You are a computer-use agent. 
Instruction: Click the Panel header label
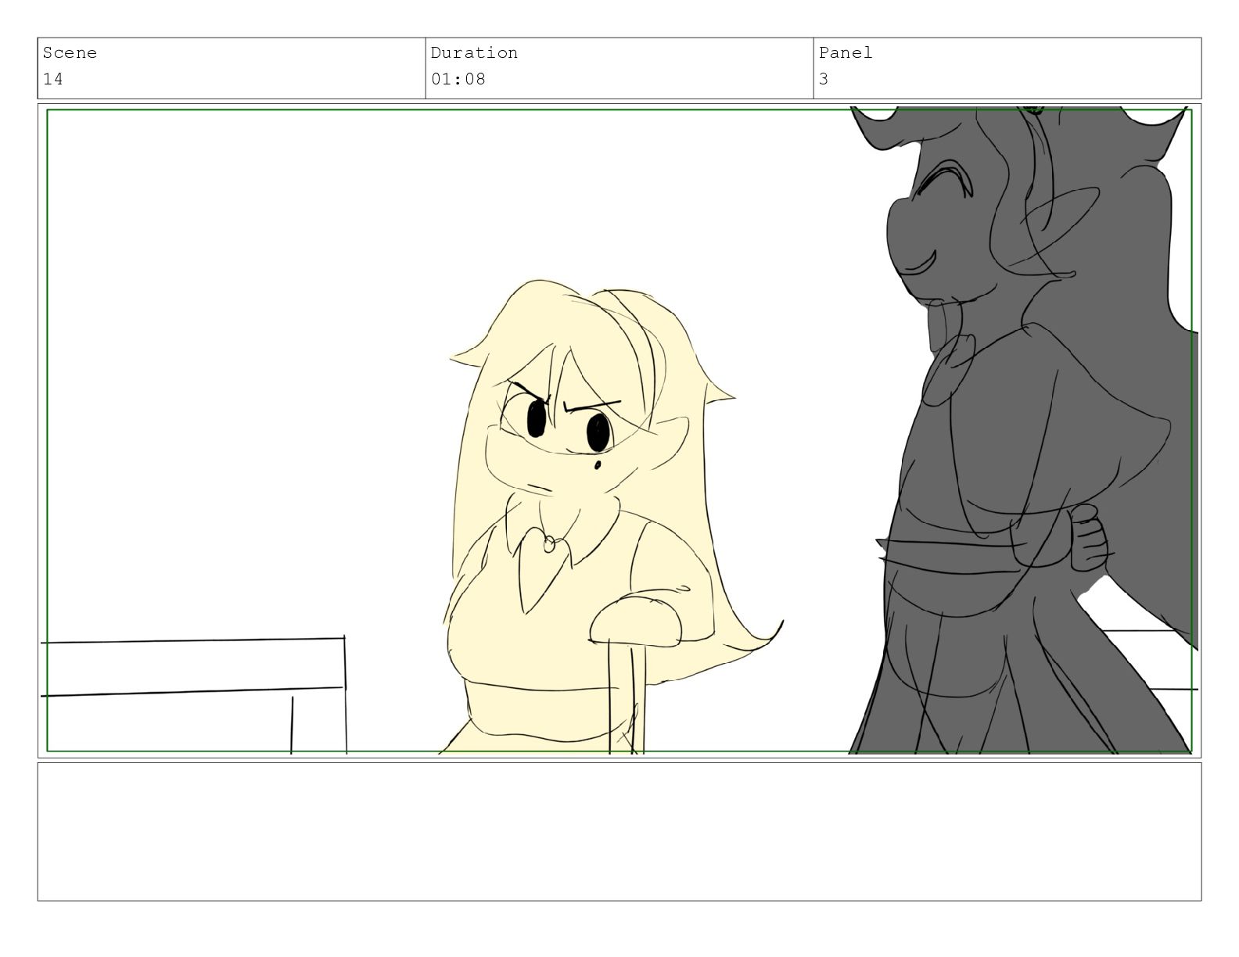tap(846, 53)
